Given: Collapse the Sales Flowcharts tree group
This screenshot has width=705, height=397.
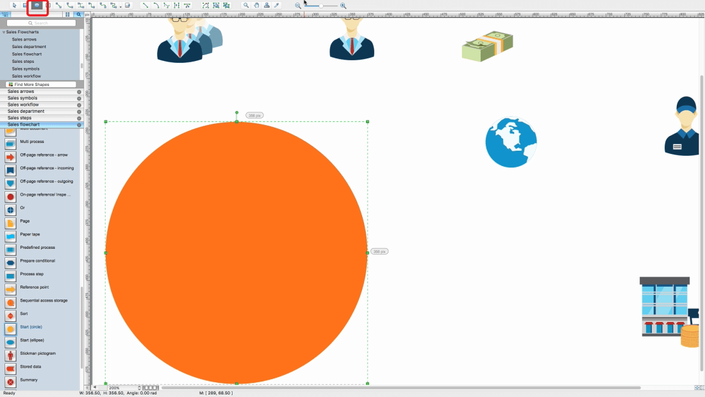Looking at the screenshot, I should point(4,33).
